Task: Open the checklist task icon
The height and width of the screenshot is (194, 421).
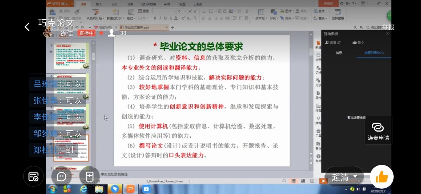Action: point(34,176)
